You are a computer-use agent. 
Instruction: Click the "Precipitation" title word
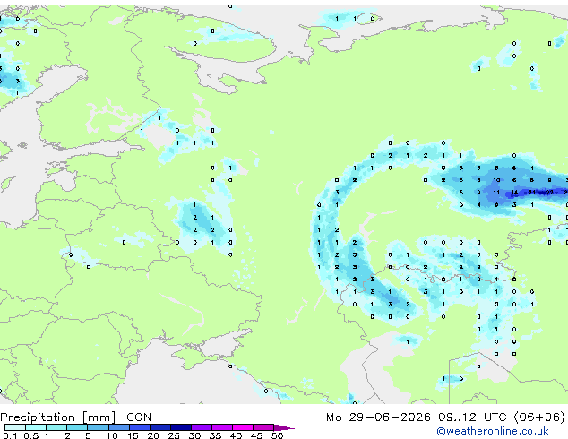pos(38,417)
